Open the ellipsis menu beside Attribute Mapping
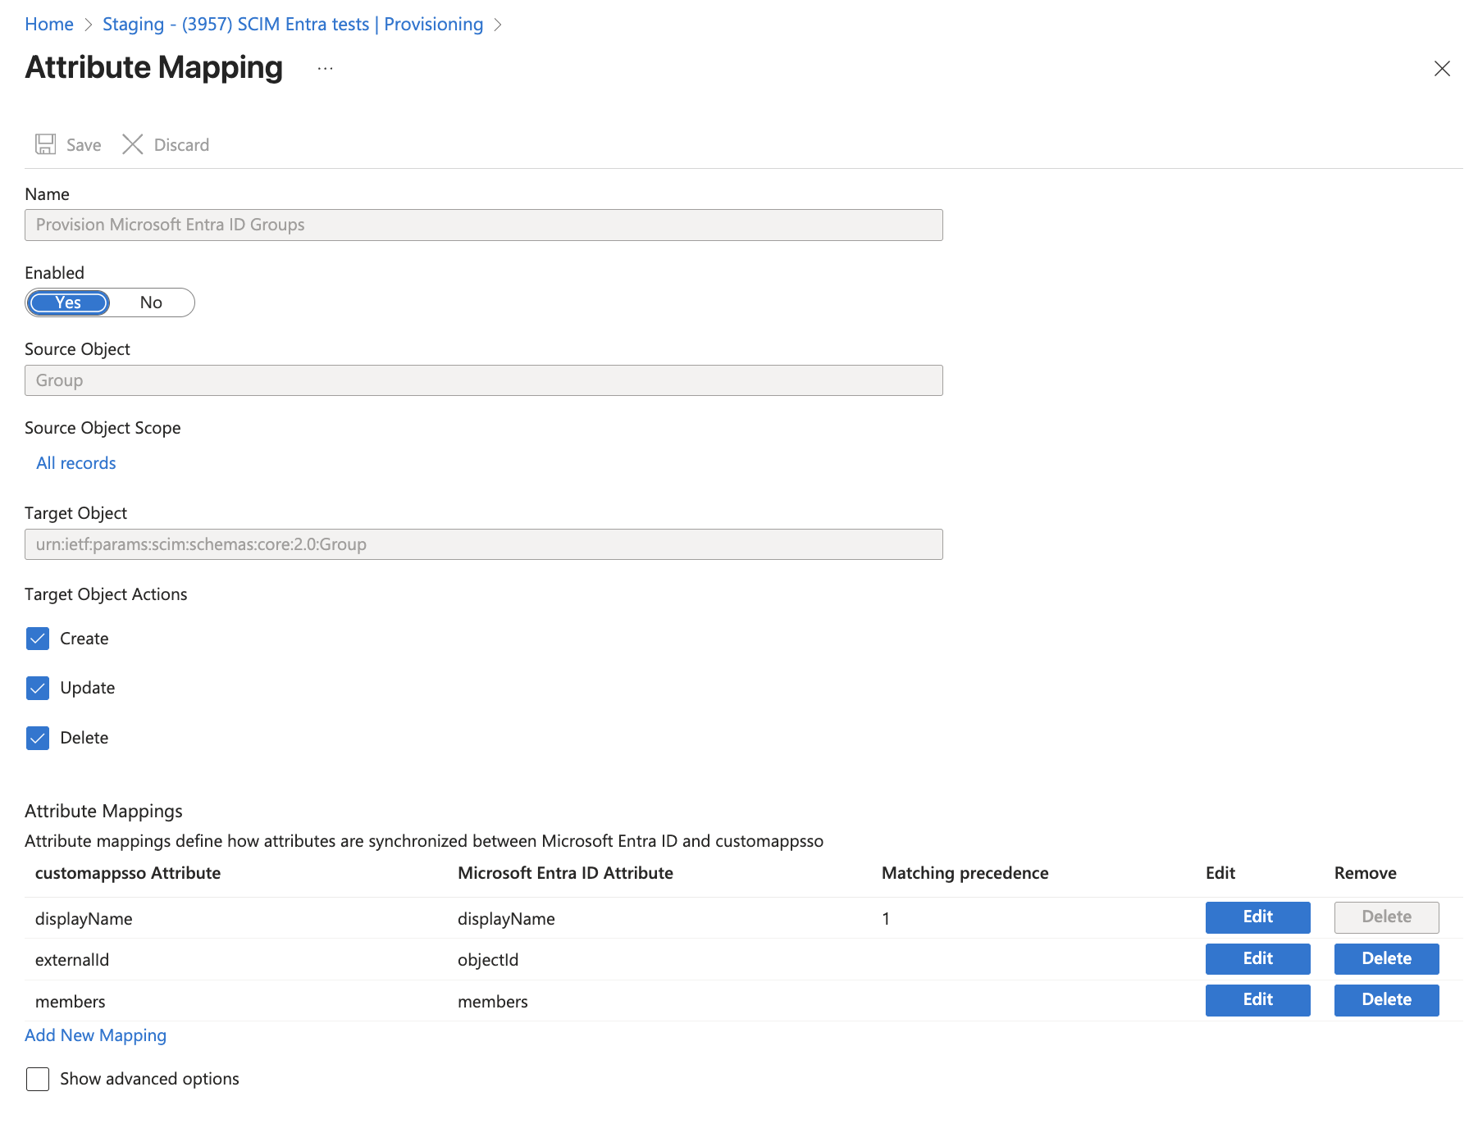This screenshot has width=1478, height=1128. 326,69
